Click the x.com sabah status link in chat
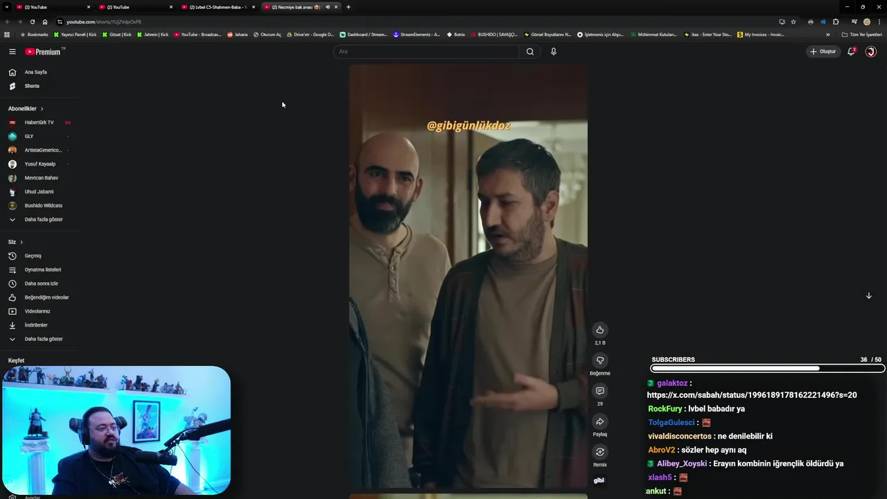Image resolution: width=887 pixels, height=499 pixels. 752,395
